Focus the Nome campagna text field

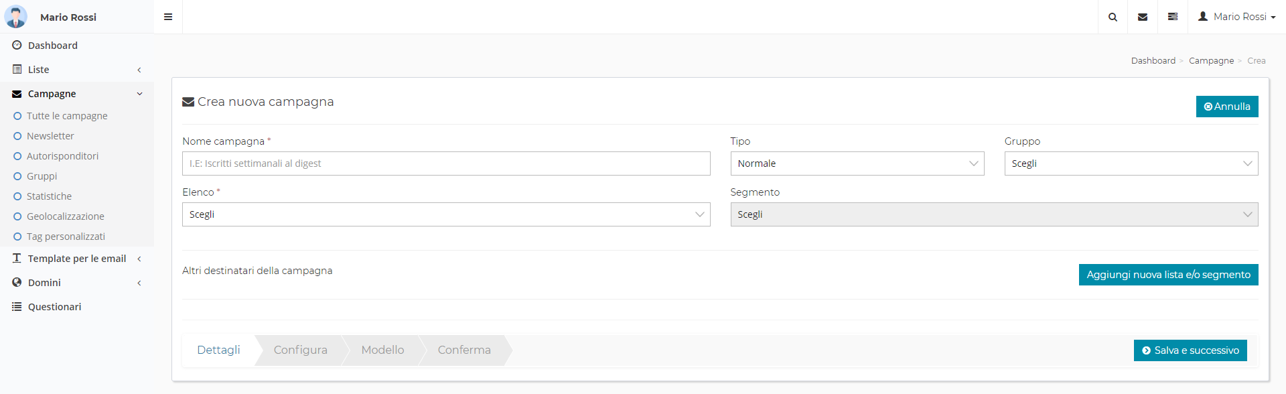click(445, 163)
